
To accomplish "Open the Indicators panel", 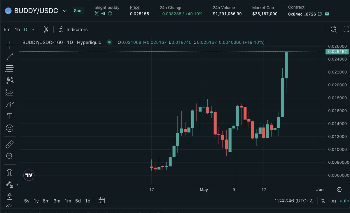I will pyautogui.click(x=73, y=29).
